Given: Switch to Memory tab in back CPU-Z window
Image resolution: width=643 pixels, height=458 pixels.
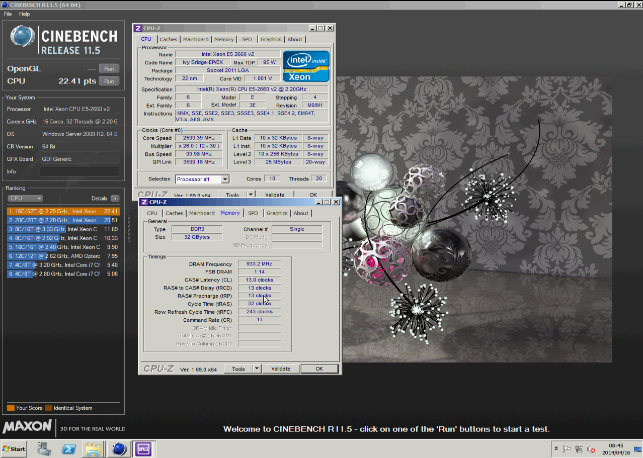Looking at the screenshot, I should [224, 39].
